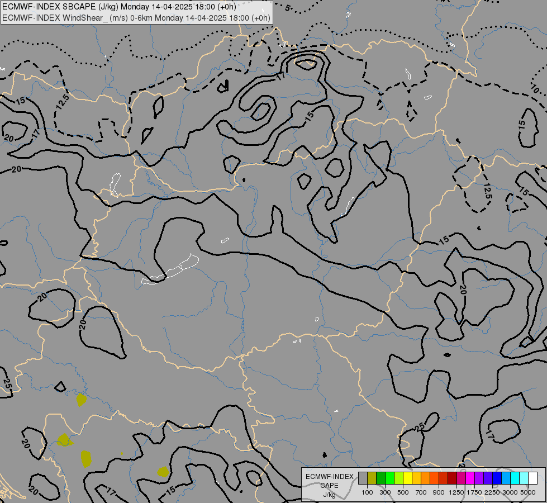
Task: Click the ECMWF-INDEX legend title
Action: 330,477
